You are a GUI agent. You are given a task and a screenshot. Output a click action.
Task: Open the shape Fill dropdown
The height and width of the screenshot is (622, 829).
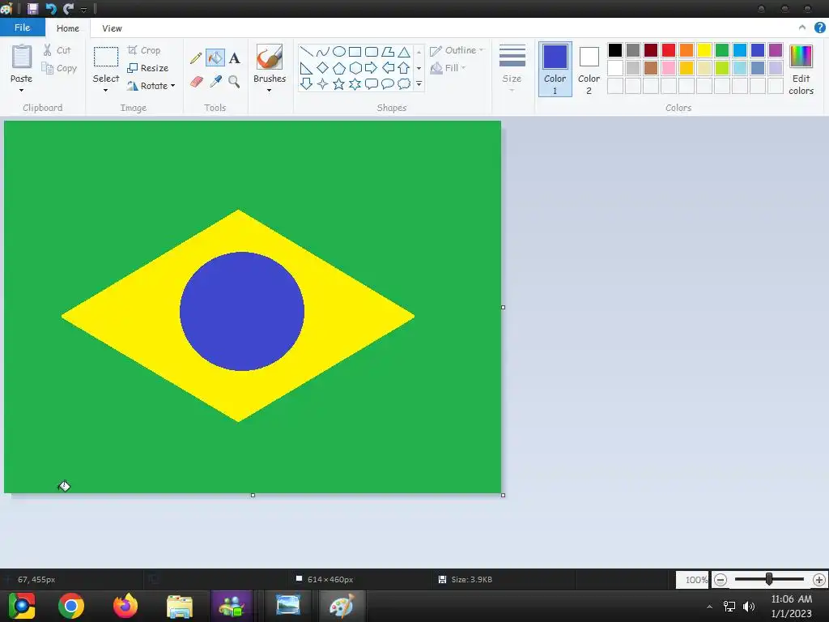[x=448, y=68]
